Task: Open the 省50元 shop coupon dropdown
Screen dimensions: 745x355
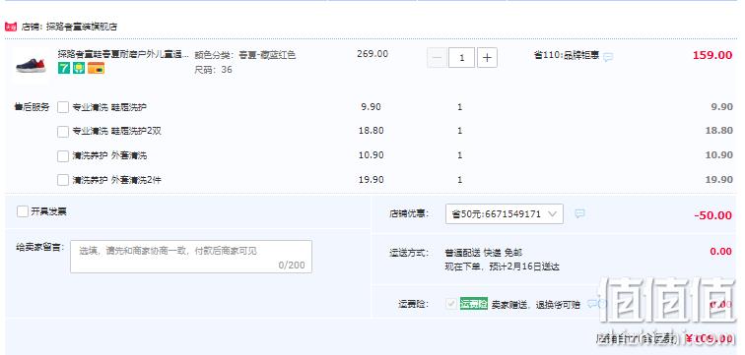Action: point(505,213)
